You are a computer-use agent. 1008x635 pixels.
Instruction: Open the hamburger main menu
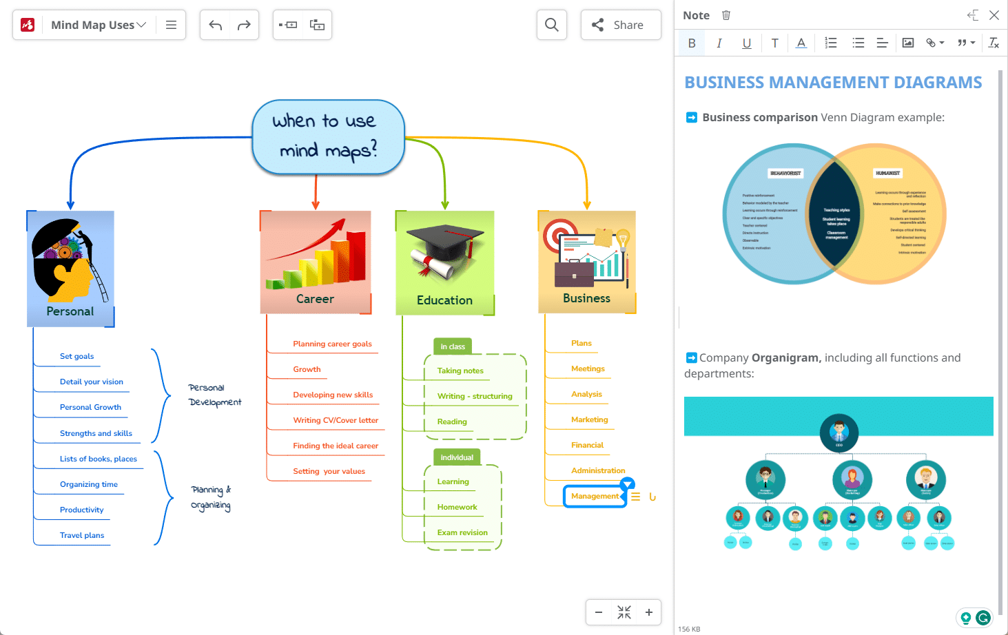(171, 25)
